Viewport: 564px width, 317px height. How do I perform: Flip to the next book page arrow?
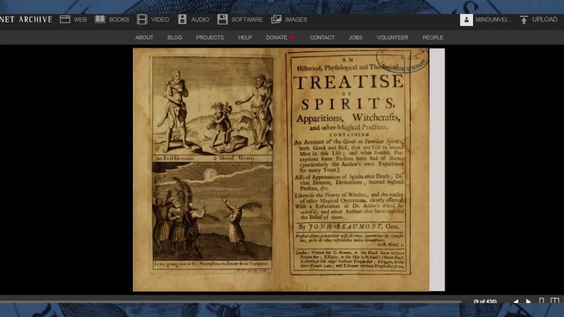point(528,302)
